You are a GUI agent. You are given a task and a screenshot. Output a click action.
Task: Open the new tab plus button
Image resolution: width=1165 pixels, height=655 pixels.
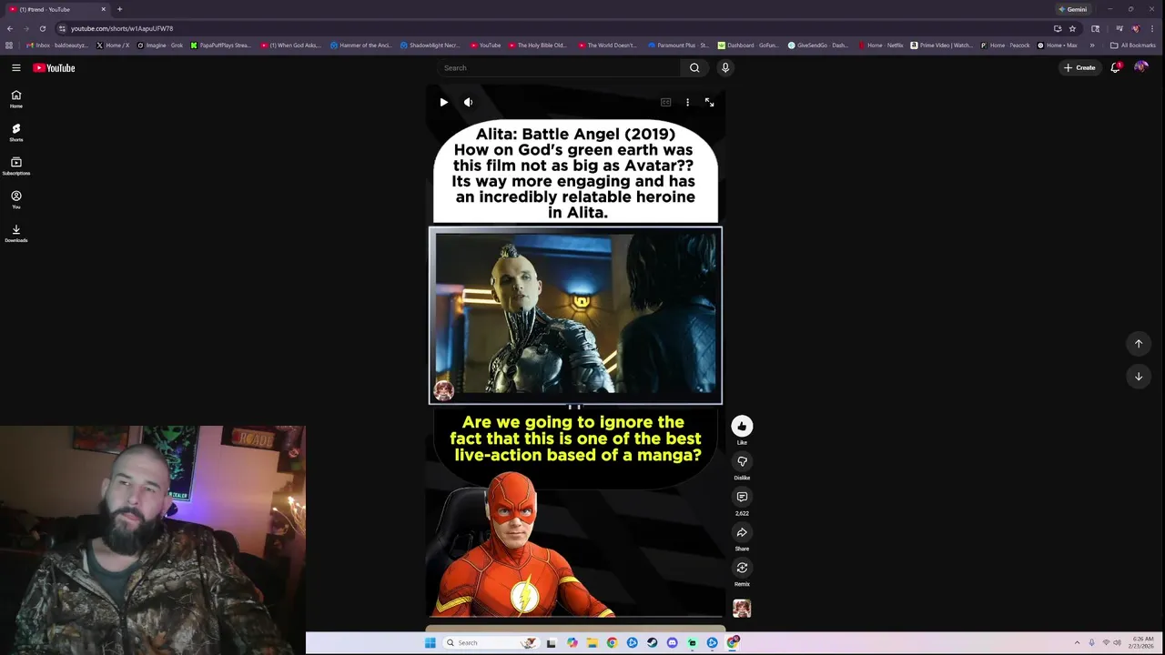point(119,9)
